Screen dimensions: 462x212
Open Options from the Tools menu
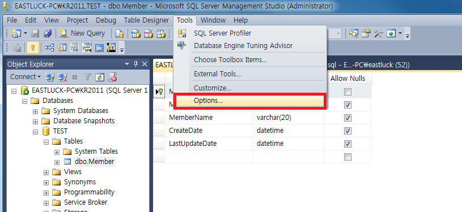click(x=250, y=101)
